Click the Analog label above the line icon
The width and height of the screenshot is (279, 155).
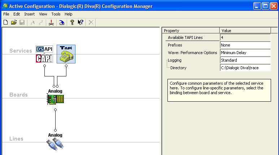tap(55, 135)
